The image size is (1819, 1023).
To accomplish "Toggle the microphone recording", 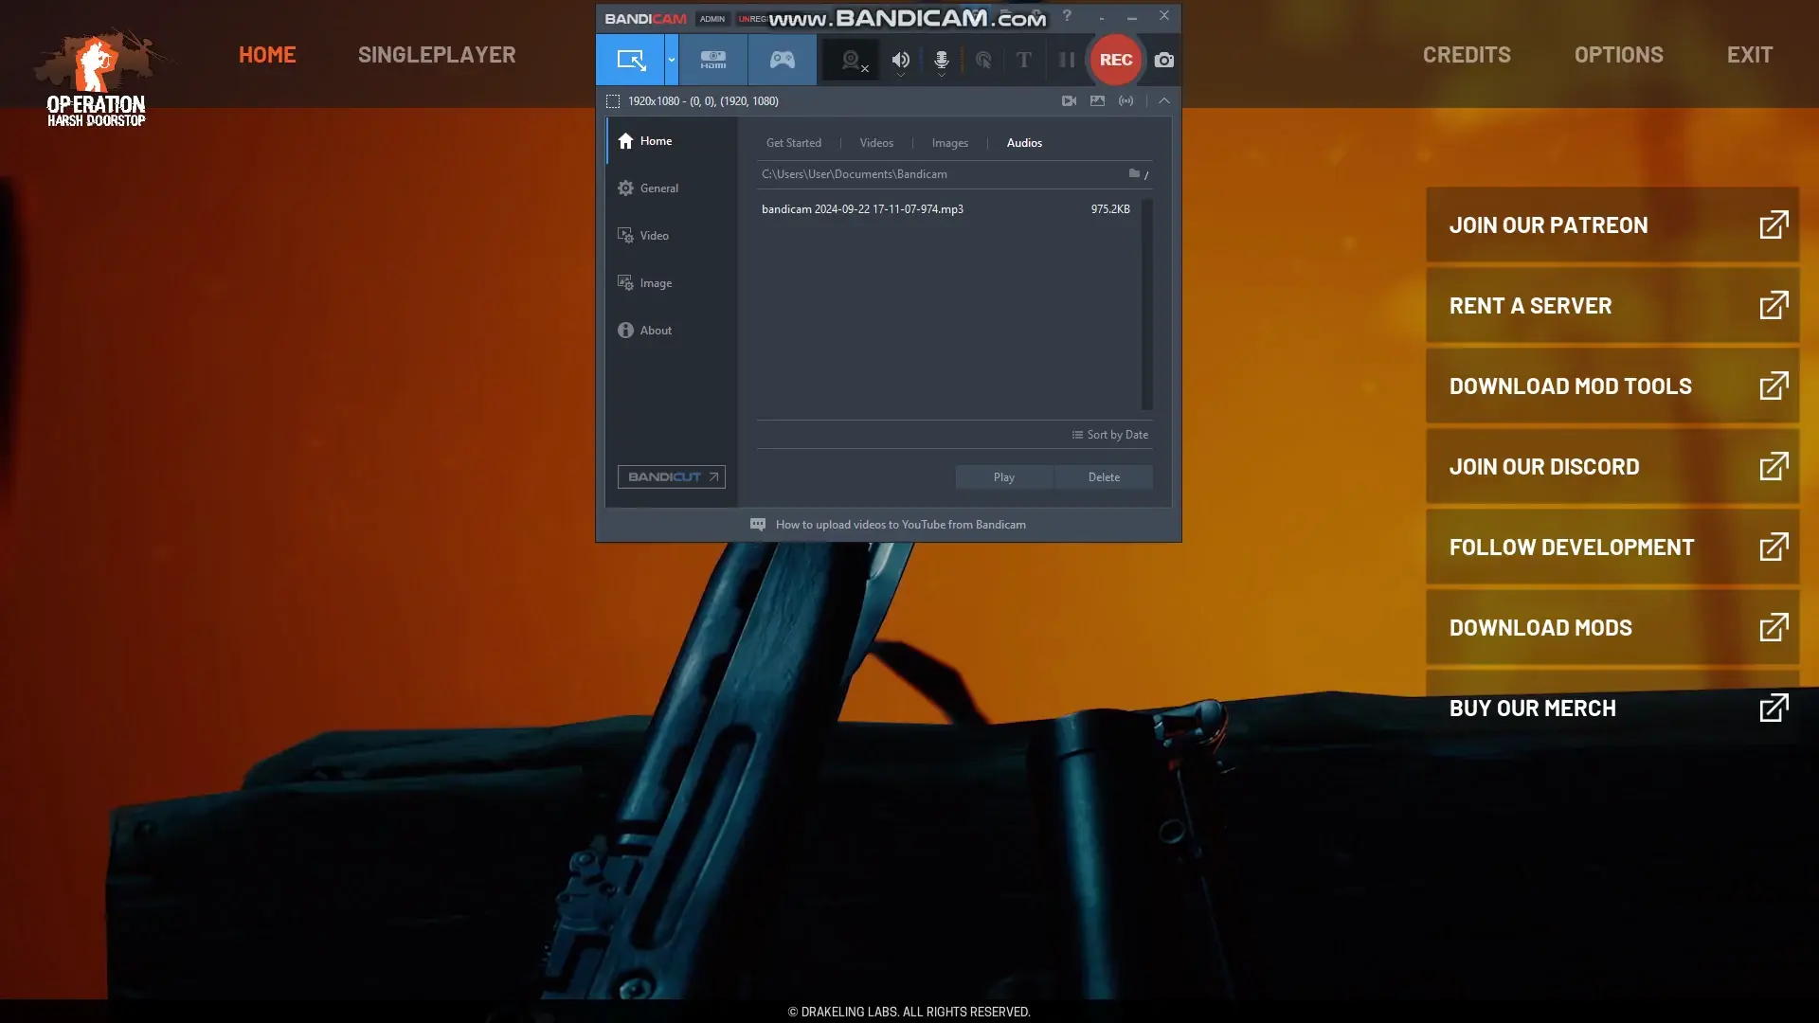I will (x=941, y=60).
